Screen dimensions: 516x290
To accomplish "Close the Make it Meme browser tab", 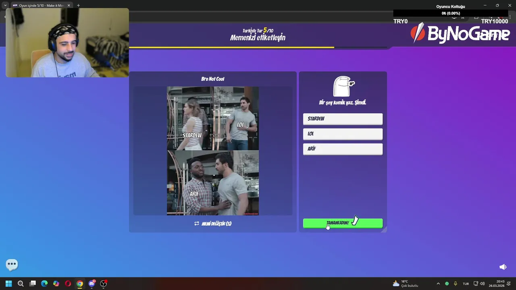I will click(69, 6).
